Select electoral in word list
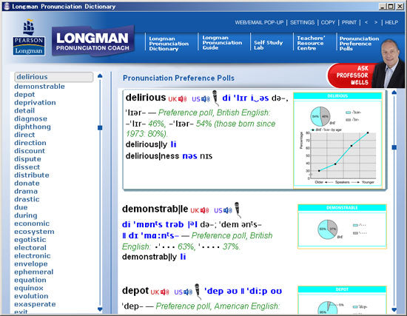The width and height of the screenshot is (407, 316). (30, 247)
